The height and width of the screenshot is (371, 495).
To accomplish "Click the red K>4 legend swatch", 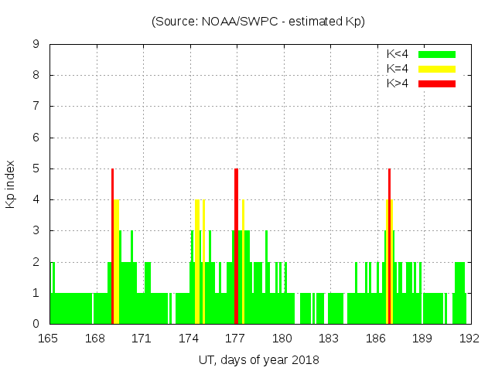I will [x=437, y=83].
